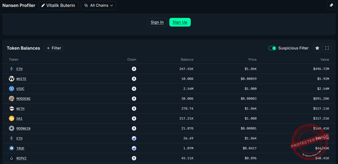Click the Sign In button

pyautogui.click(x=157, y=22)
